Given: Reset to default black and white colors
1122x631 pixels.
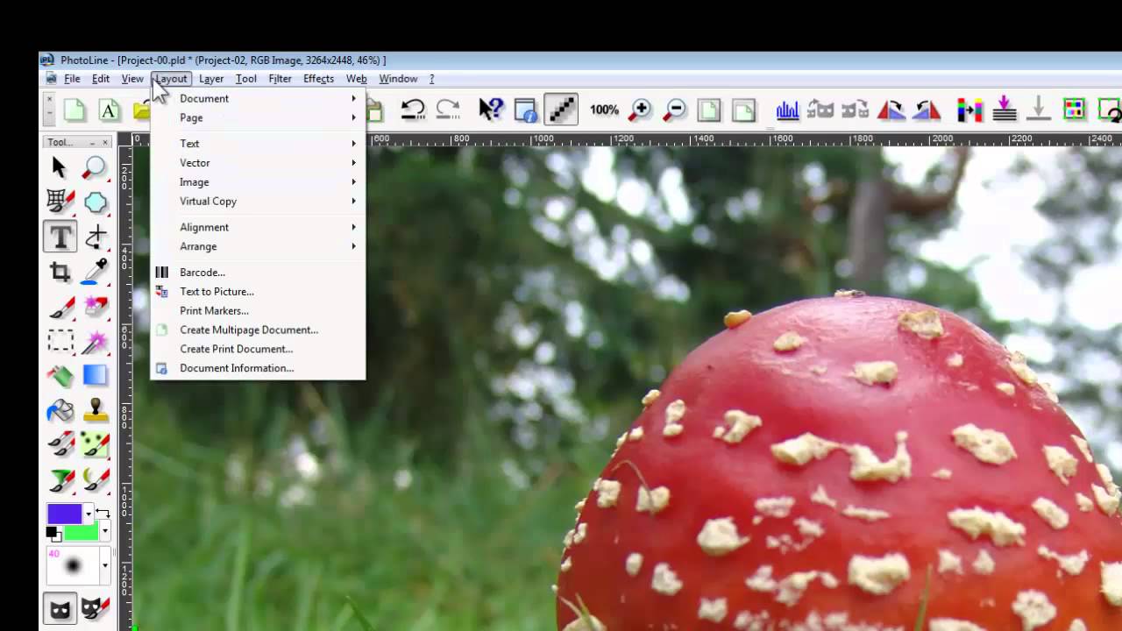Looking at the screenshot, I should (52, 533).
